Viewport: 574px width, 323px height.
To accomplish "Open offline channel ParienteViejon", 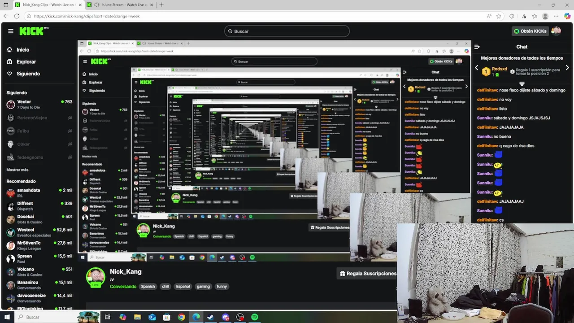I will pos(39,118).
